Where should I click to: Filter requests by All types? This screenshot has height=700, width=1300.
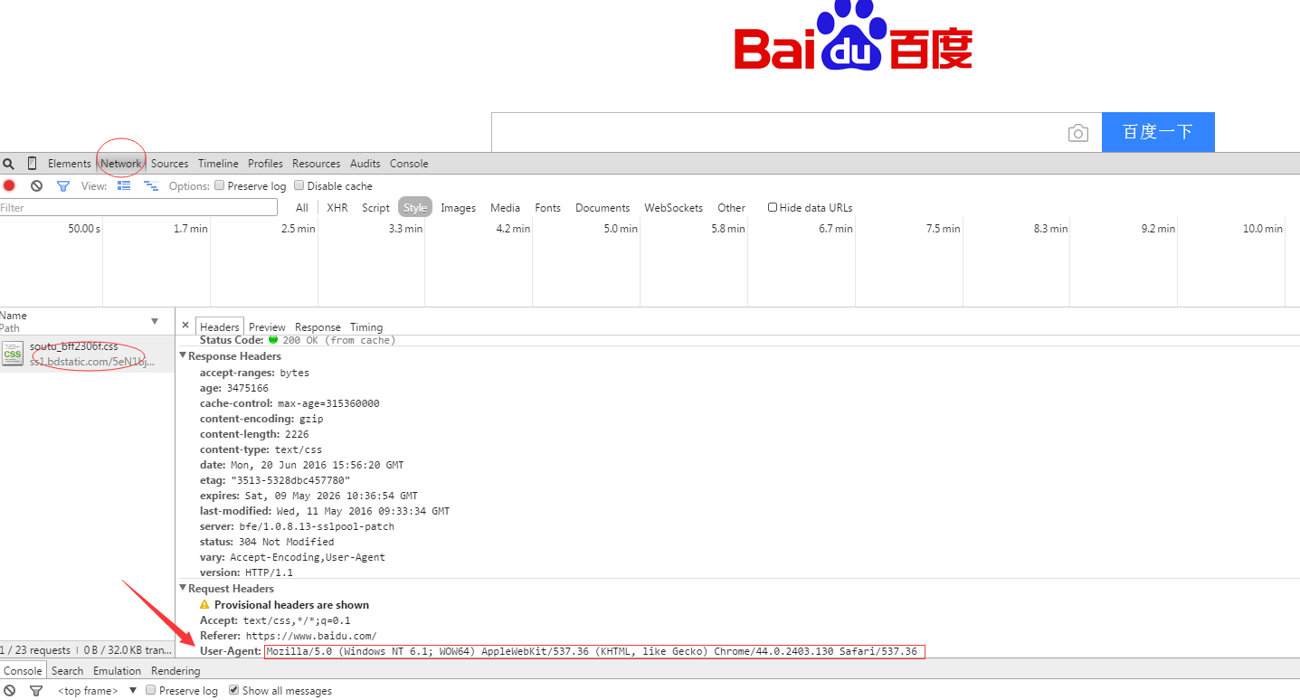pyautogui.click(x=302, y=207)
